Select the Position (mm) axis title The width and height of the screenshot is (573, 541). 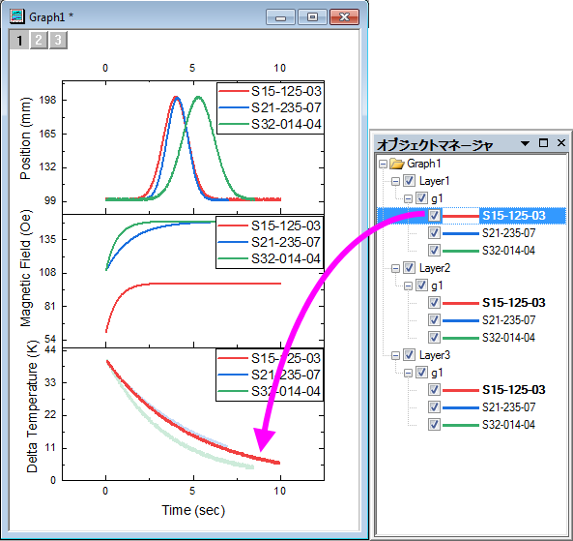[x=25, y=138]
